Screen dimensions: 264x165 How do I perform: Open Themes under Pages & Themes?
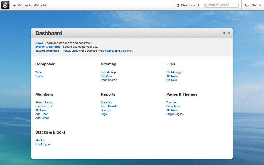tap(171, 102)
